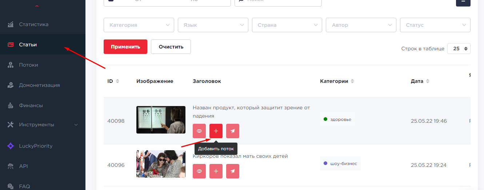Sort the table by ID column
The image size is (484, 190).
113,81
